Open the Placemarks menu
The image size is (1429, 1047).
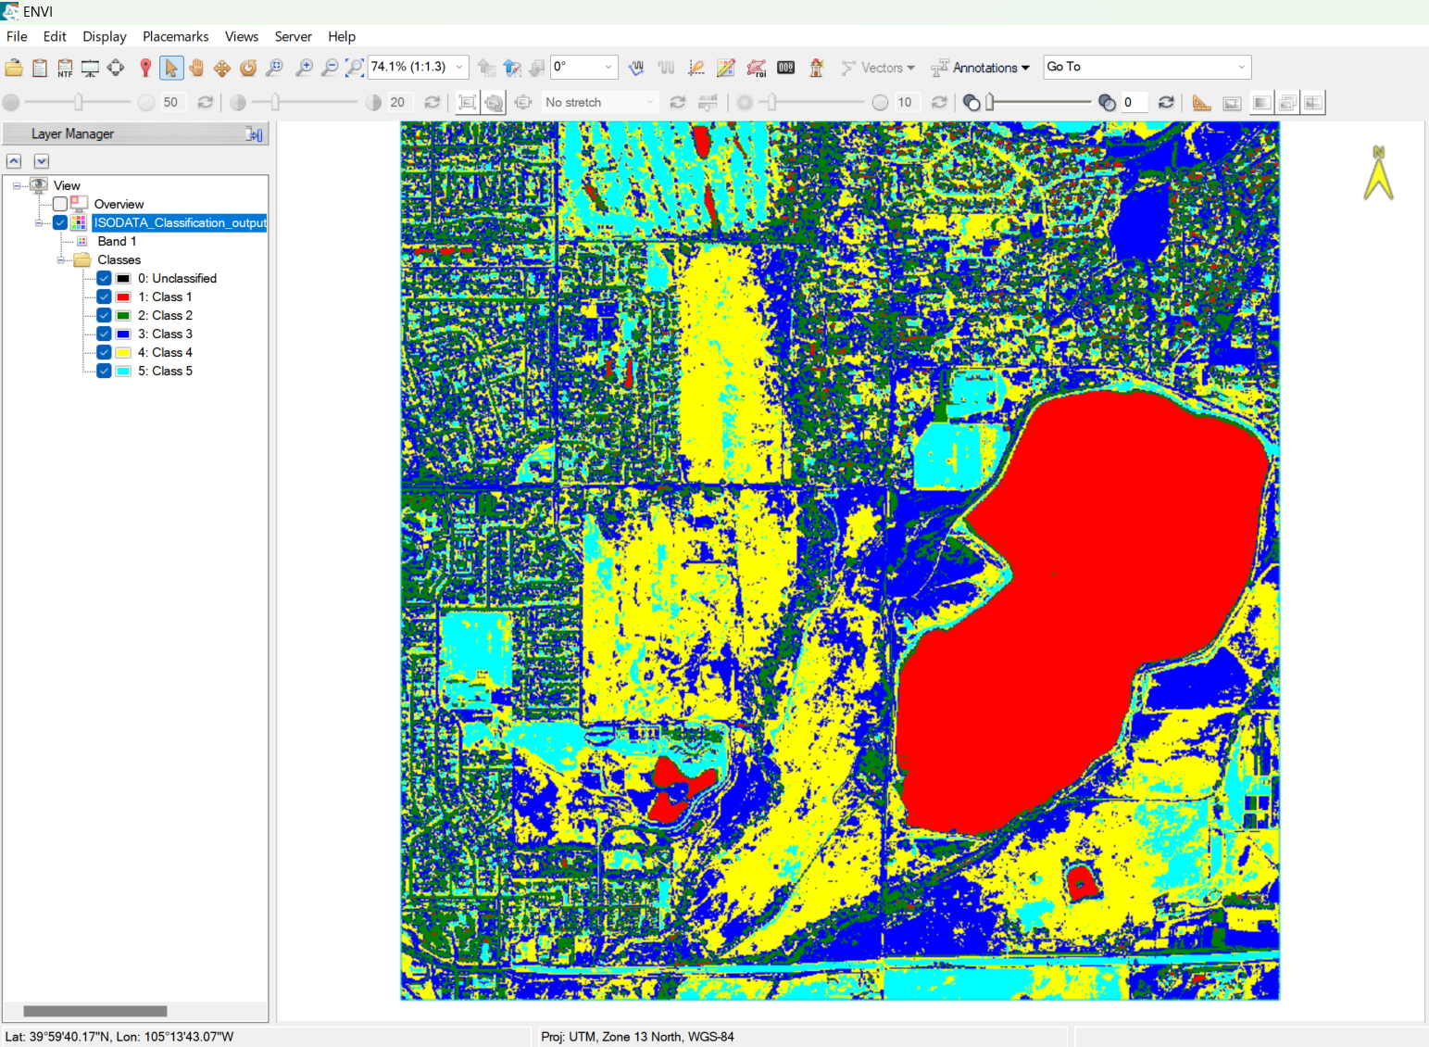(x=175, y=37)
